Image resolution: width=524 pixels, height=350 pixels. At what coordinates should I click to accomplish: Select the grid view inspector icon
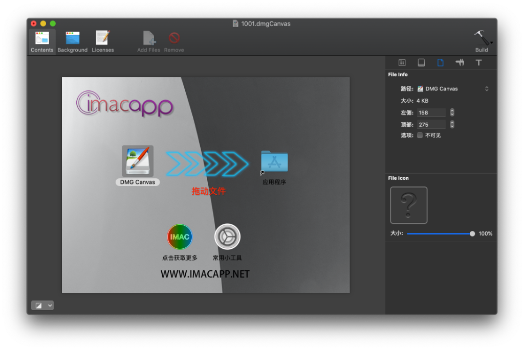pyautogui.click(x=402, y=63)
